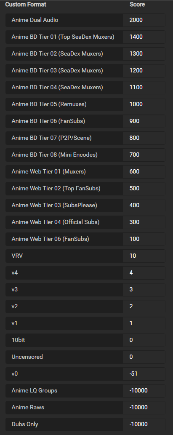
Task: Click the Remuxes tier score of 1000
Action: [x=144, y=104]
